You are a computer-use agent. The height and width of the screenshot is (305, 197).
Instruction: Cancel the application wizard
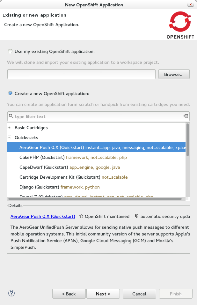click(x=139, y=294)
